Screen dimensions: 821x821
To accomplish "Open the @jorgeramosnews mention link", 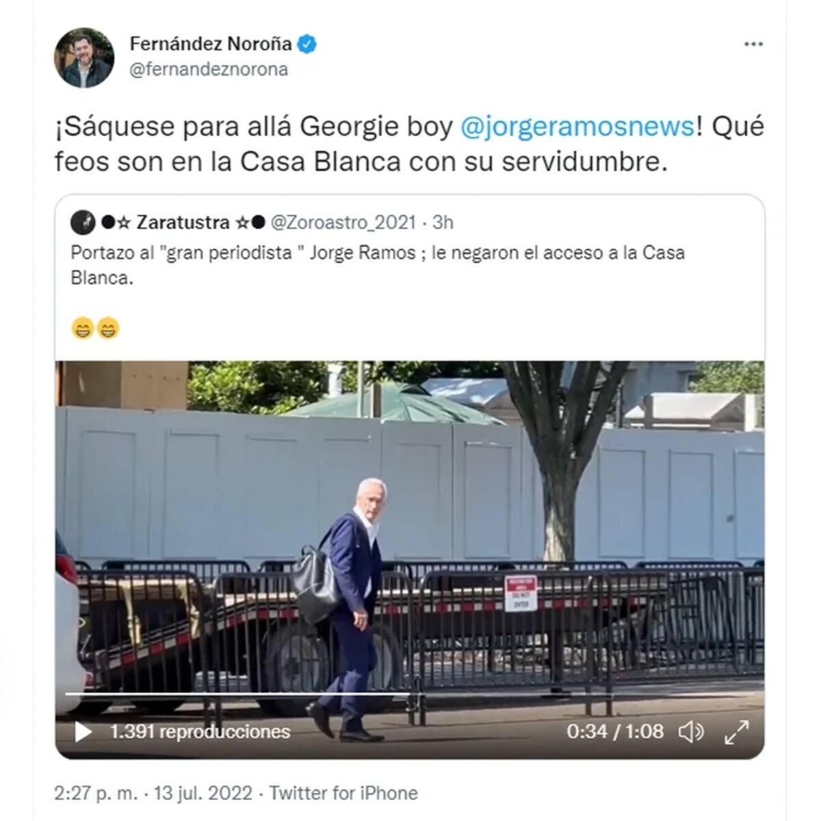I will tap(578, 127).
